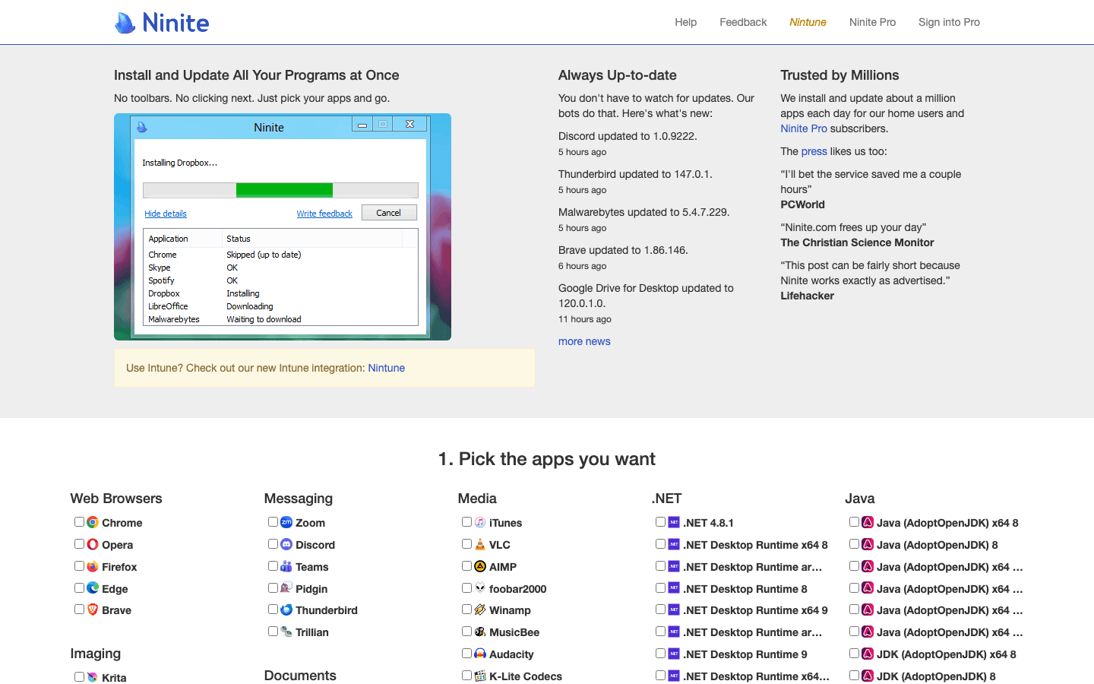
Task: Select the Chrome browser icon
Action: click(x=93, y=522)
